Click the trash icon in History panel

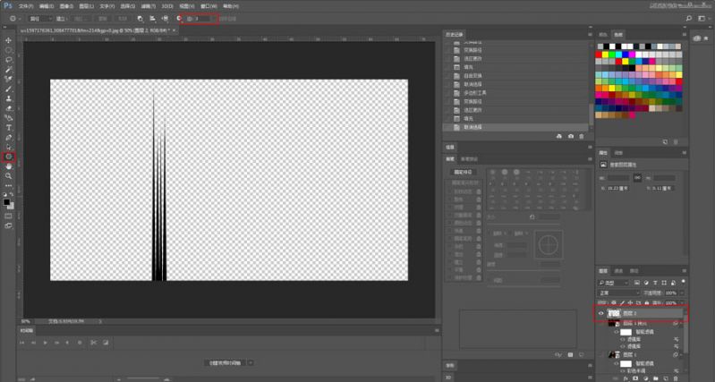pos(582,136)
